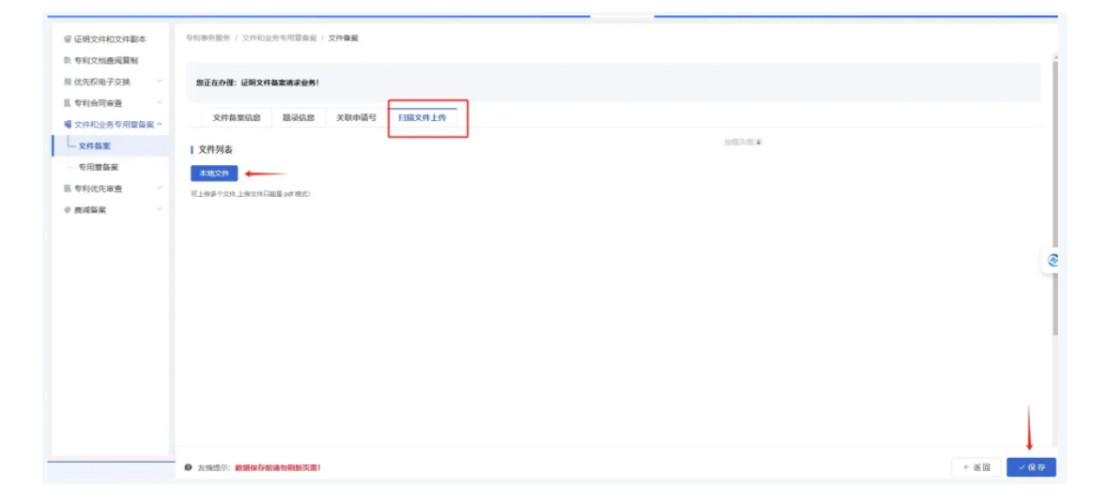Screen dimensions: 1107x502
Task: Expand the 优先权电子交换 chevron
Action: (x=159, y=82)
